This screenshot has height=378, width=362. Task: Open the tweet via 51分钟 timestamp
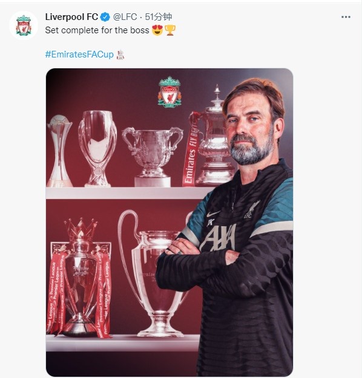coord(159,17)
